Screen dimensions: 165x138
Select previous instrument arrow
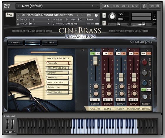tap(77, 15)
